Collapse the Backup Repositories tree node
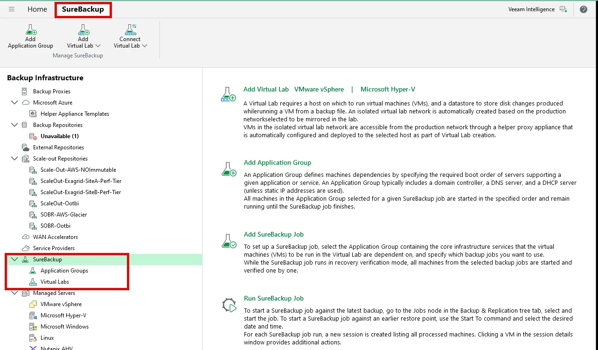 tap(14, 125)
